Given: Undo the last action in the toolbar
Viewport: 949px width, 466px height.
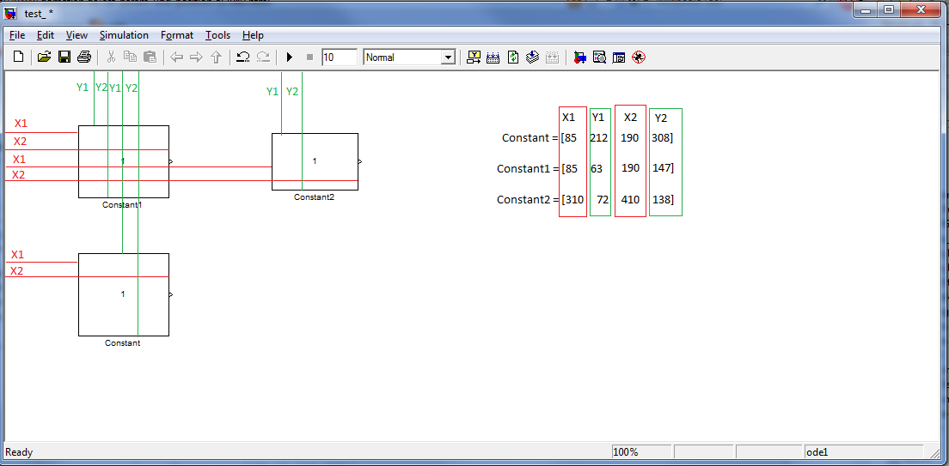Looking at the screenshot, I should 243,57.
